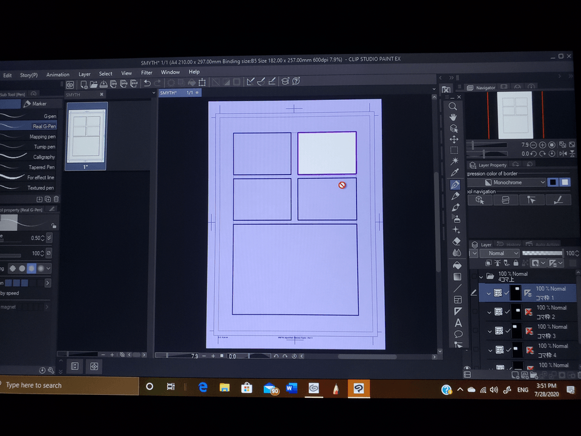Click the Zoom in plus button in the Navigator
The height and width of the screenshot is (436, 581).
tap(542, 145)
